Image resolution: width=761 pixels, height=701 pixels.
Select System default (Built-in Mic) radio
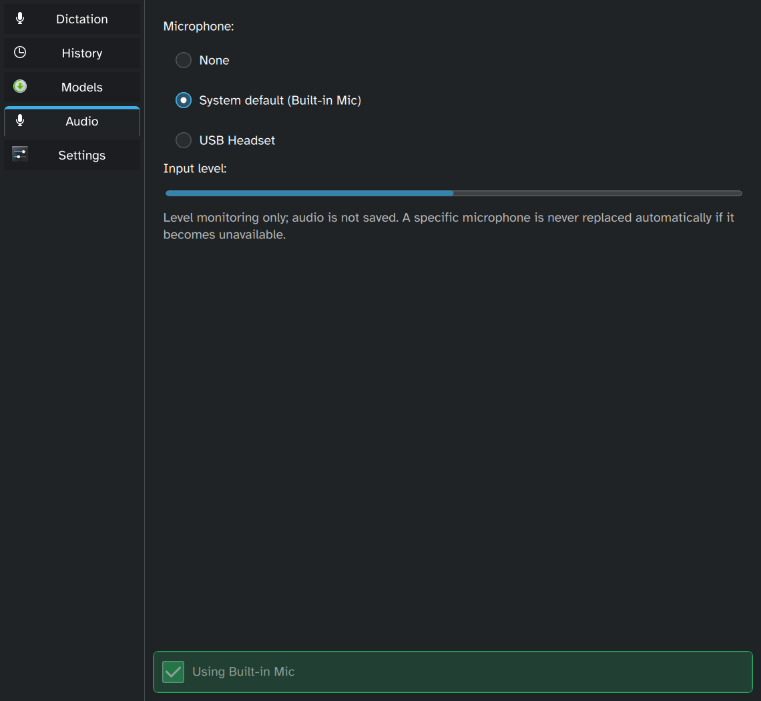(268, 101)
